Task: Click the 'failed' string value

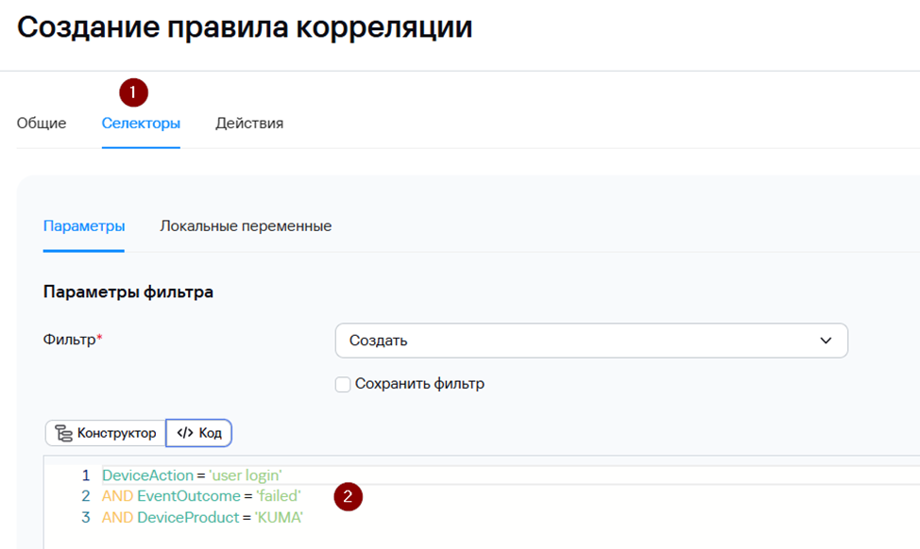Action: pyautogui.click(x=279, y=496)
